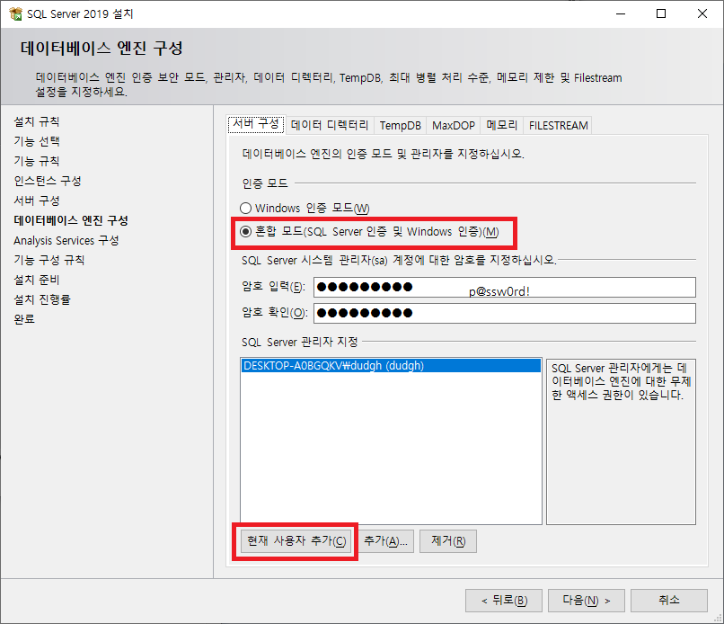Switch to the 데이터 디렉터리 tab
This screenshot has width=724, height=624.
coord(330,125)
